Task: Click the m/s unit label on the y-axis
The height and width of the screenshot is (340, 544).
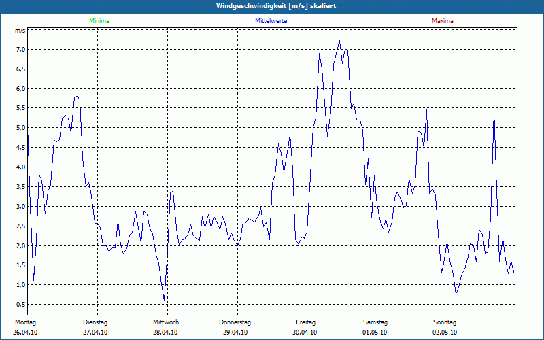Action: point(20,31)
